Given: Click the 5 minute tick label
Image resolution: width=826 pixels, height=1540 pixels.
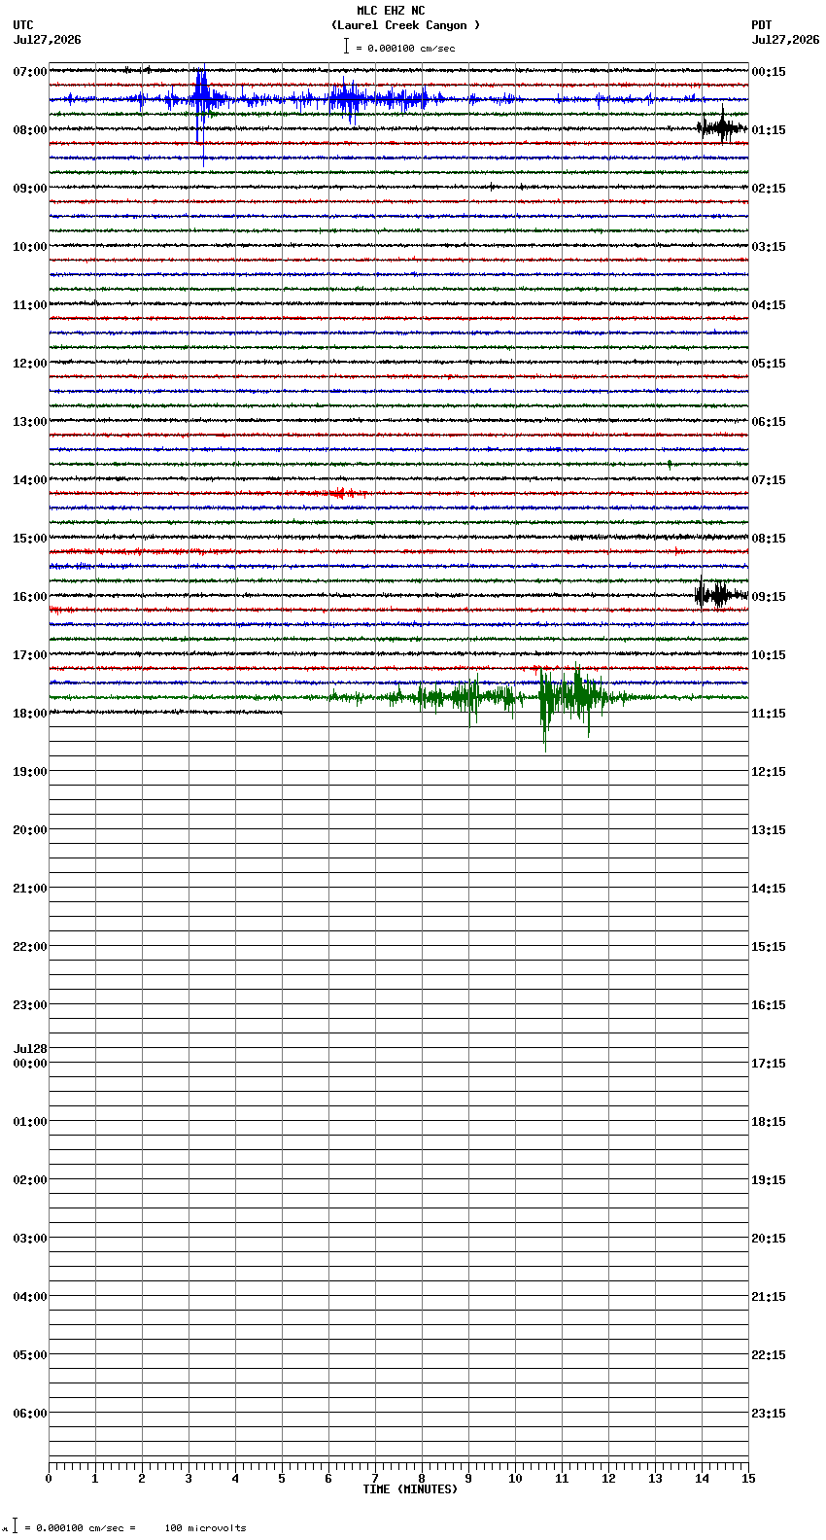Looking at the screenshot, I should tap(282, 1479).
